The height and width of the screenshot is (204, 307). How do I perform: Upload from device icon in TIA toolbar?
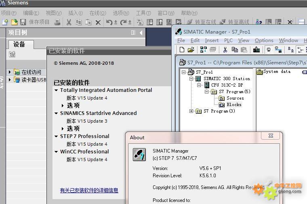point(160,22)
